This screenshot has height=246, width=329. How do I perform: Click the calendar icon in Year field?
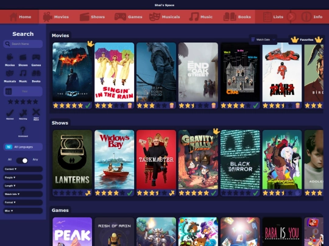coord(9,91)
